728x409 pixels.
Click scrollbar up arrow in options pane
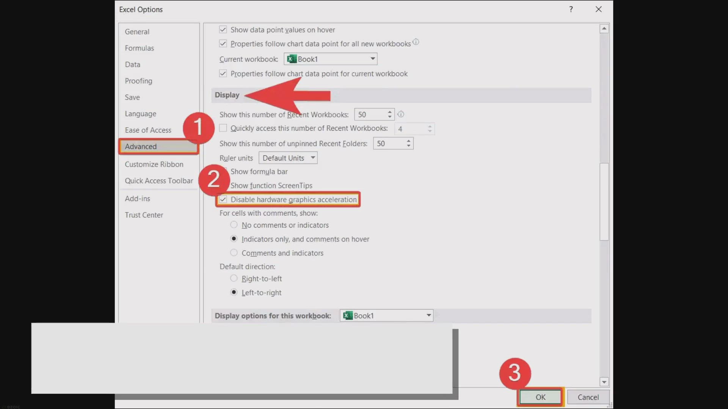click(x=604, y=28)
